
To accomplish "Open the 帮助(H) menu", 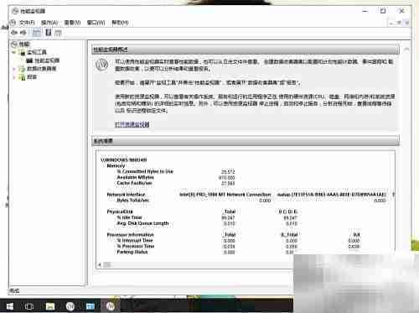I will (120, 23).
